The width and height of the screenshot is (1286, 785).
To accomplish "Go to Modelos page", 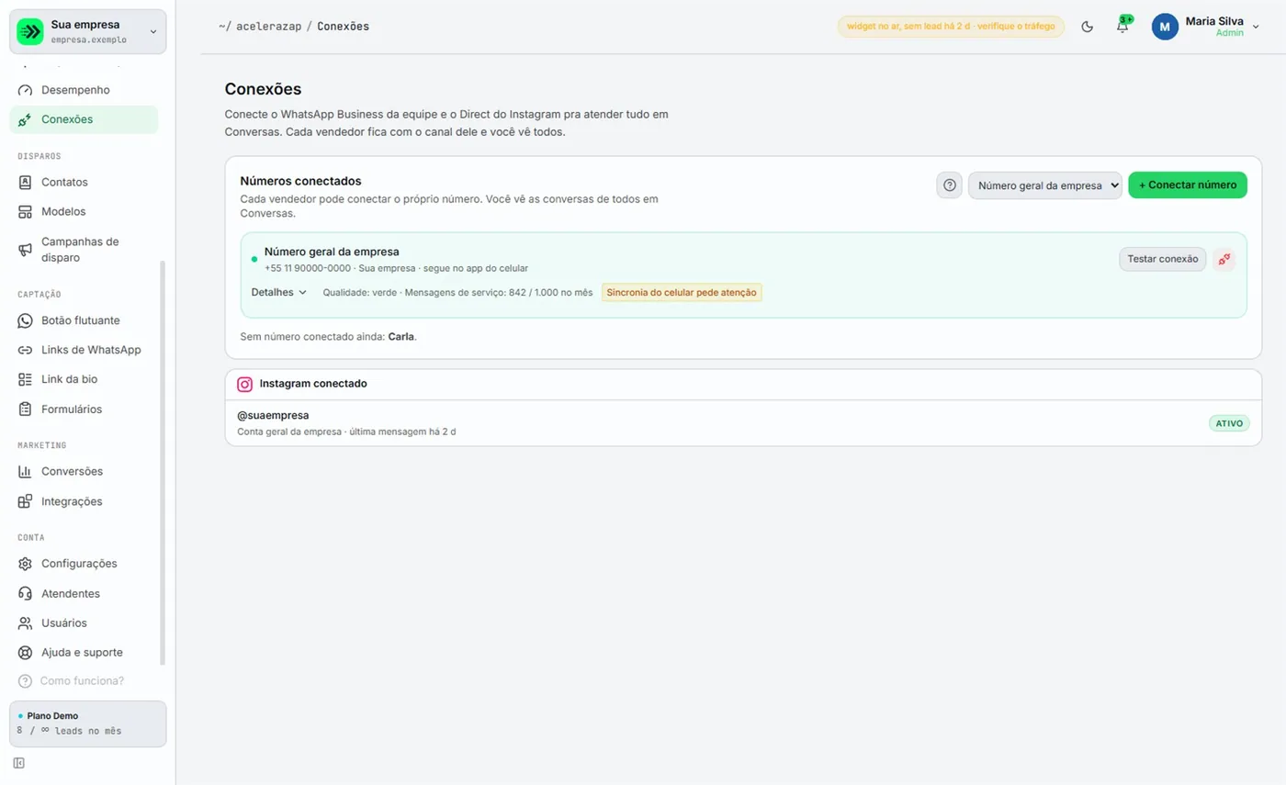I will (x=84, y=212).
